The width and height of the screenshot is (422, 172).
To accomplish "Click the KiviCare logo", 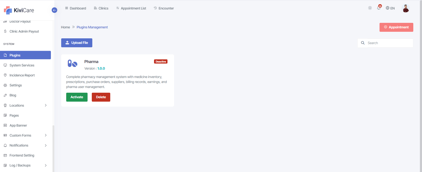I will coord(19,10).
